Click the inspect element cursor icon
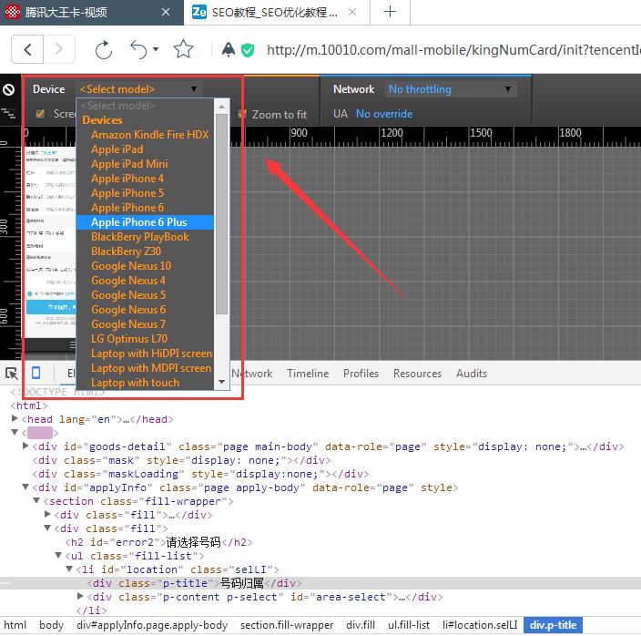The image size is (641, 636). [12, 374]
